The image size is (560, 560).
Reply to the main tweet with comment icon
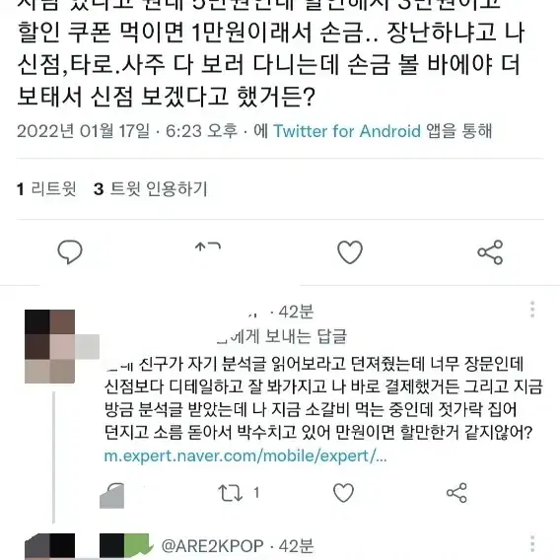point(70,251)
